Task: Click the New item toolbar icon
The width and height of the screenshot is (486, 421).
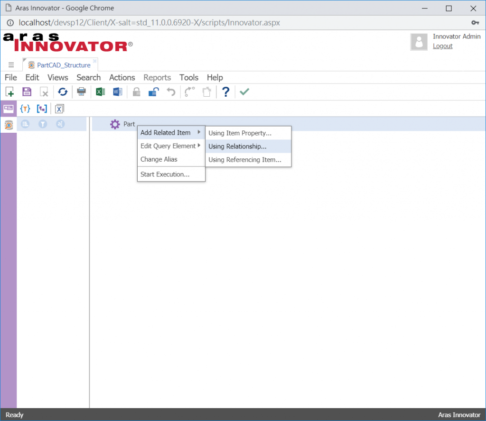Action: pyautogui.click(x=9, y=92)
